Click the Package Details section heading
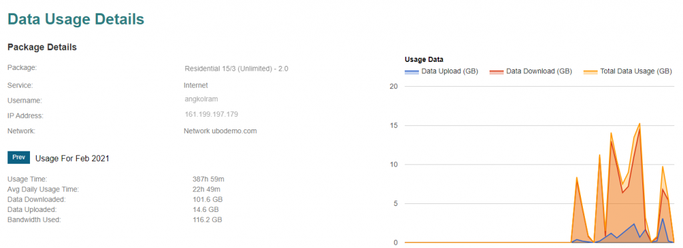 (42, 47)
